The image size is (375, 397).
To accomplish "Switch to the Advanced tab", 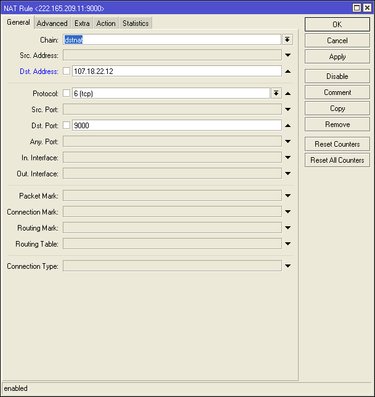I will (52, 23).
